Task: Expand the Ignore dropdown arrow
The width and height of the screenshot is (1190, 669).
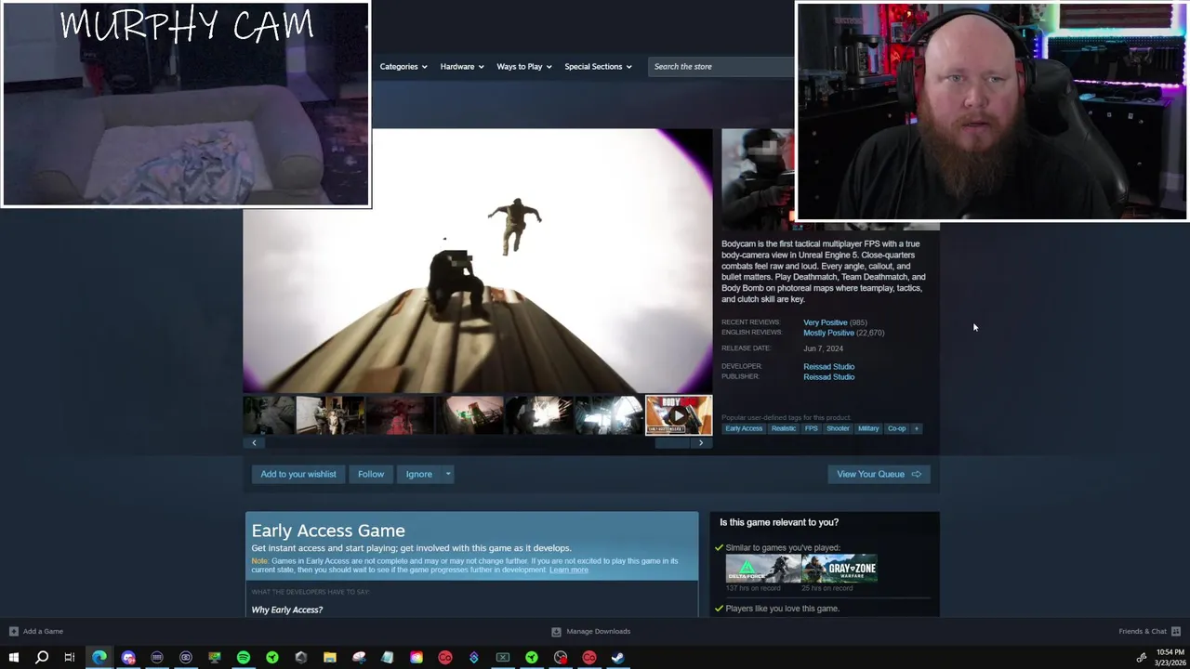Action: (x=447, y=474)
